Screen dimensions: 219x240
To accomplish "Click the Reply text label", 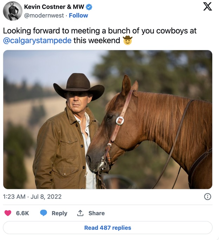I will [x=59, y=213].
